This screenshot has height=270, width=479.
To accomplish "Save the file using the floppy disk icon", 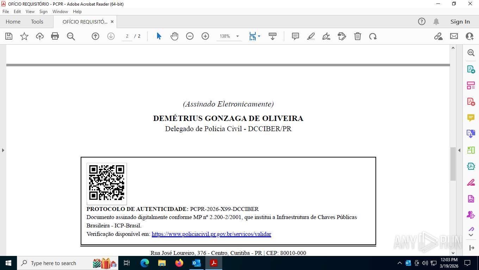I will click(x=9, y=36).
